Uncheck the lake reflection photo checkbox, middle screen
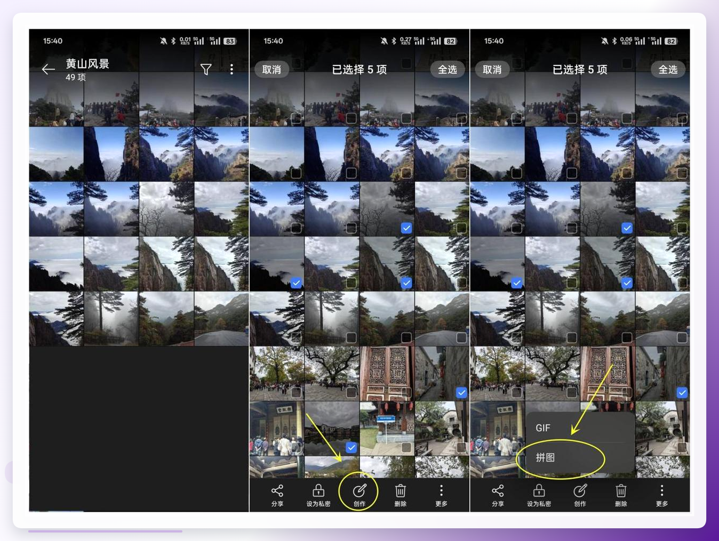 coord(351,447)
